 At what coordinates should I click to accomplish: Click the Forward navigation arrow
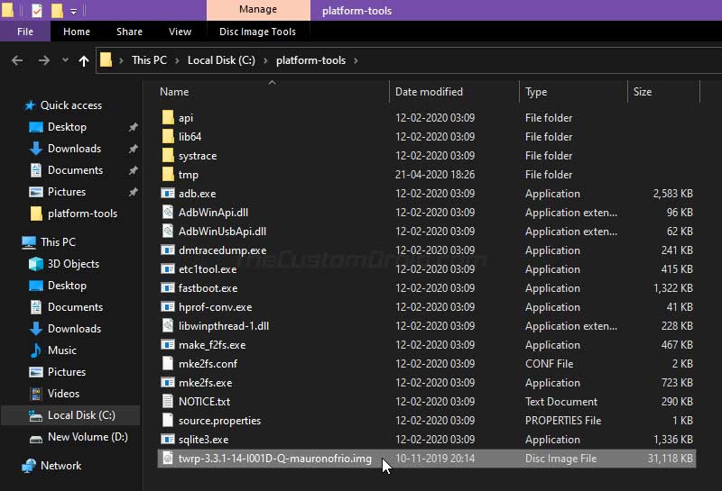[x=43, y=60]
